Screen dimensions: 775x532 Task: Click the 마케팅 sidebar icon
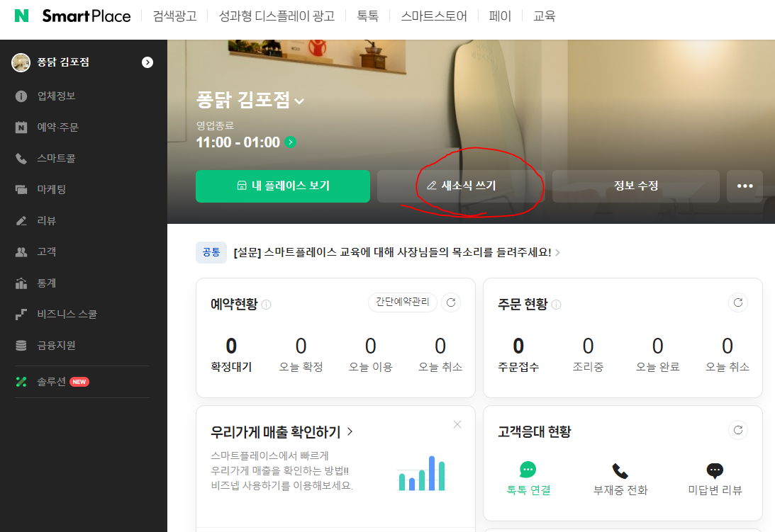21,189
